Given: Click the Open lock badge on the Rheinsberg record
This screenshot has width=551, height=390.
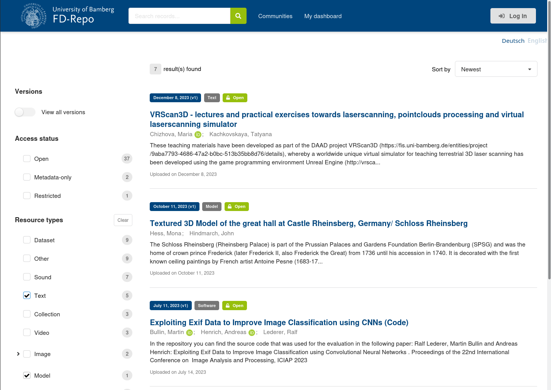Looking at the screenshot, I should coord(237,206).
